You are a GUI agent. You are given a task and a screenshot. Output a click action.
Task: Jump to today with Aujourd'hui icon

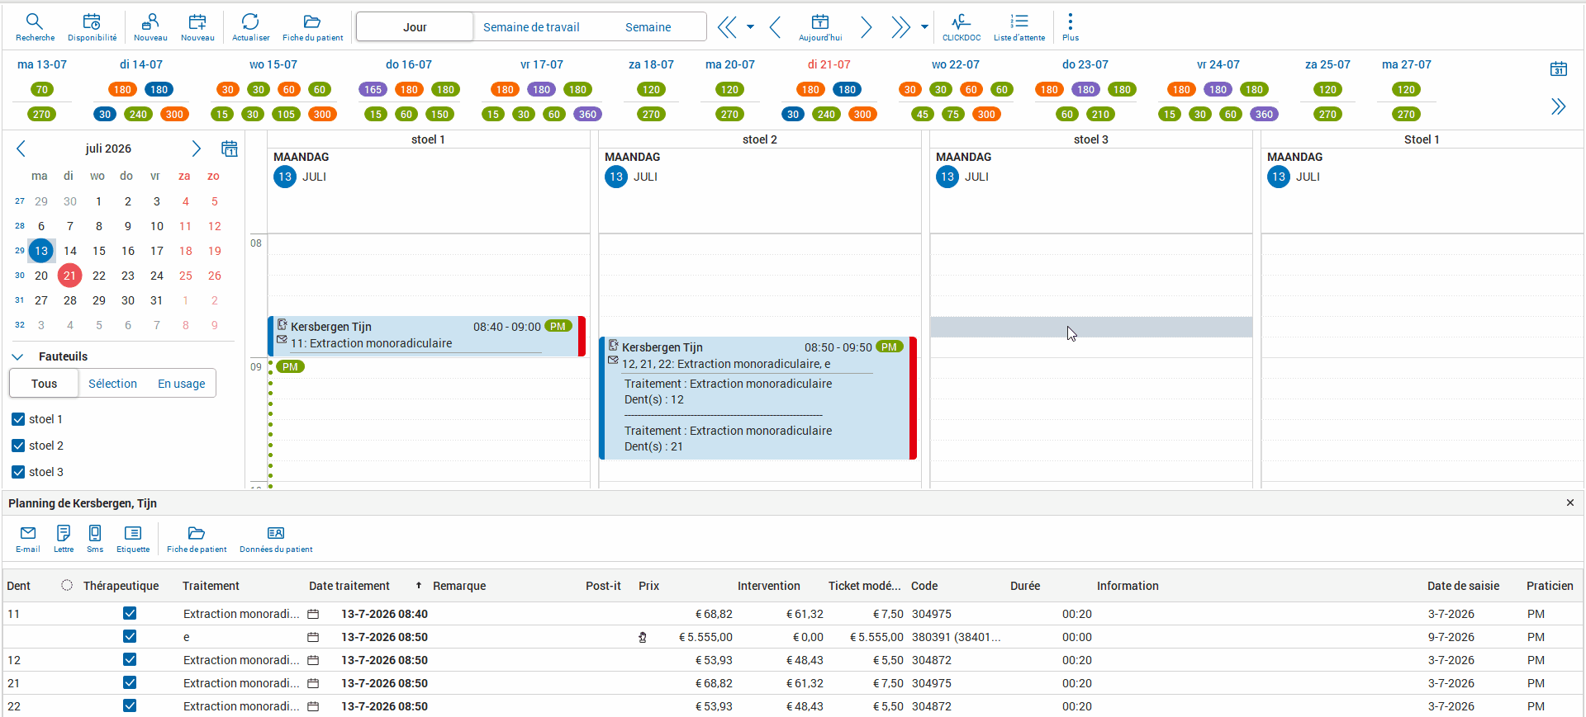pos(819,26)
